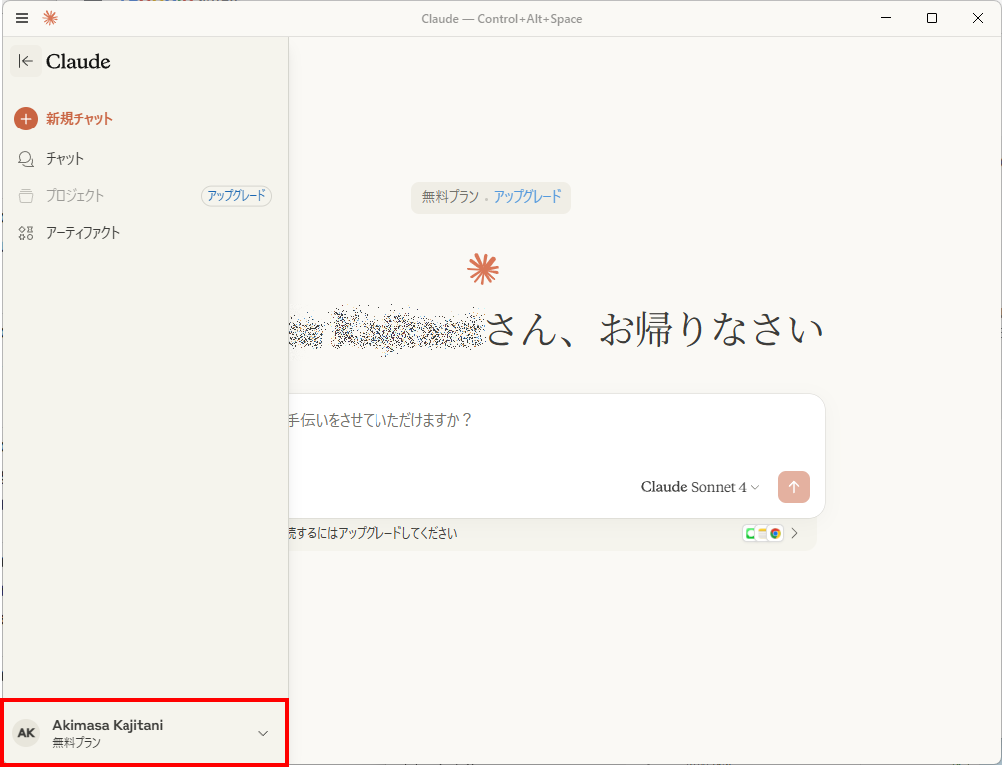Open the プロジェクト section
Viewport: 1002px width, 767px height.
coord(74,195)
